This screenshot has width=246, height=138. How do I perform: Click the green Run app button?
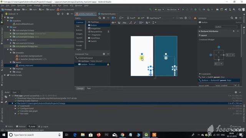183,10
